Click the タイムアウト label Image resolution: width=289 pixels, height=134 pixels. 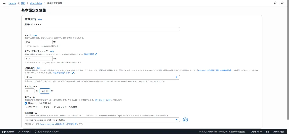tap(31, 86)
